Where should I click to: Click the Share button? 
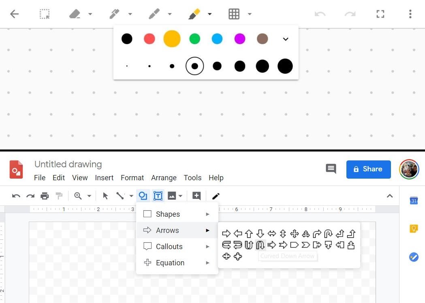click(368, 169)
